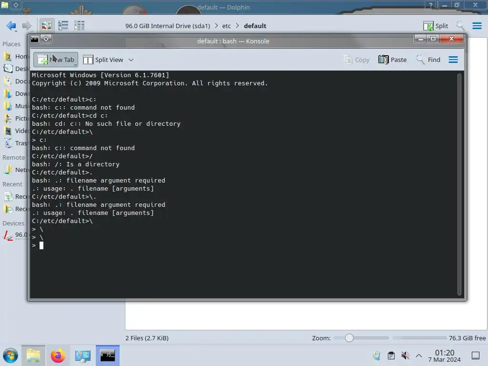Image resolution: width=488 pixels, height=366 pixels.
Task: Click the 'default' breadcrumb in Dolphin
Action: (x=255, y=26)
